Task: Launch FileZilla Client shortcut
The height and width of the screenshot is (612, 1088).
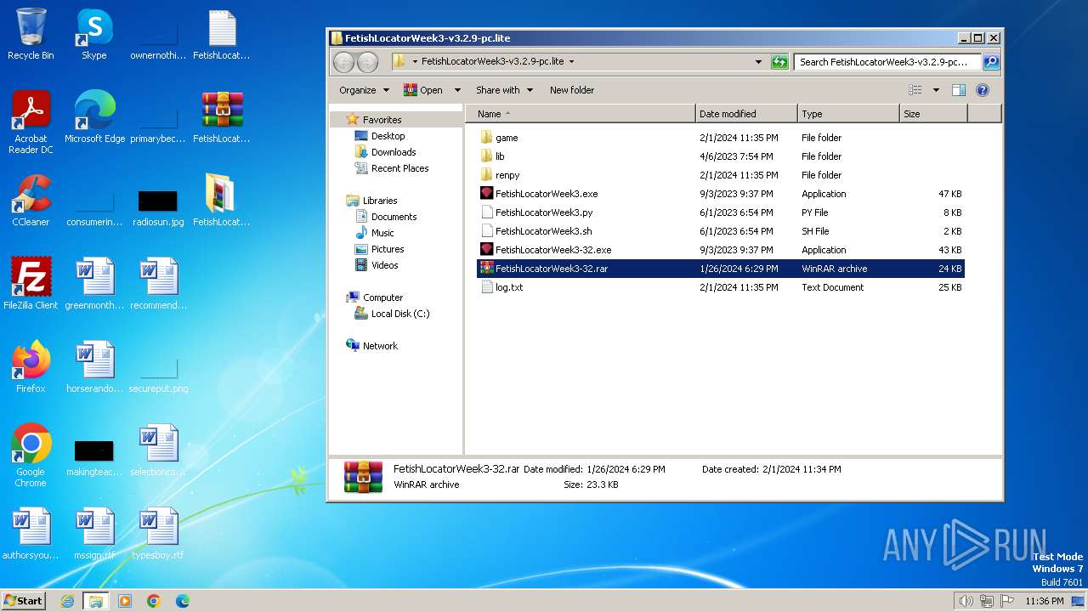Action: tap(31, 284)
